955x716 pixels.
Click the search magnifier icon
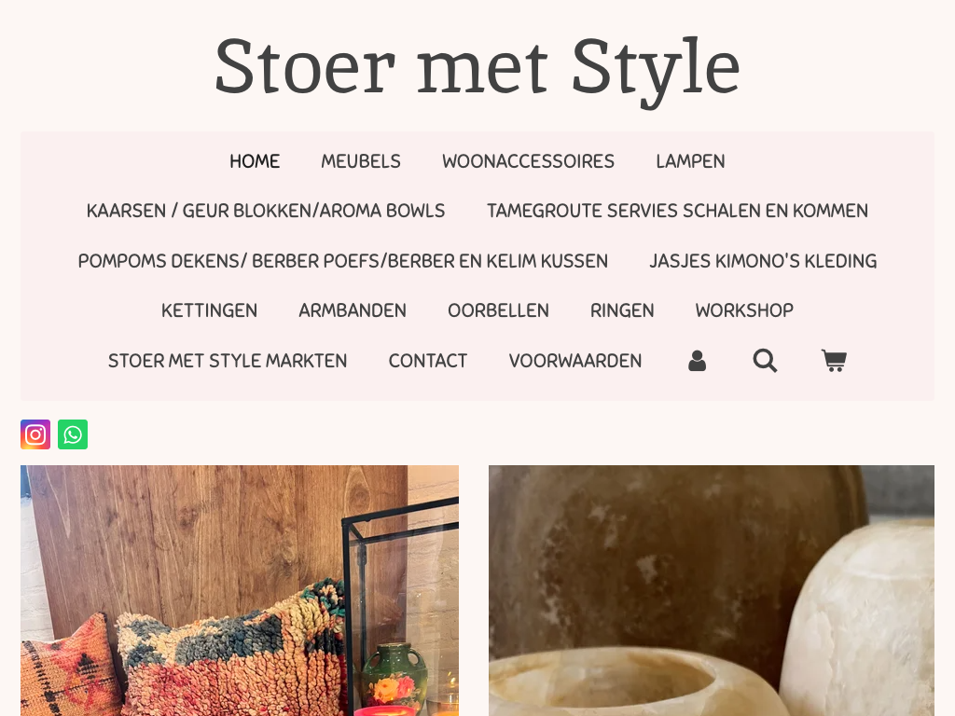[765, 361]
